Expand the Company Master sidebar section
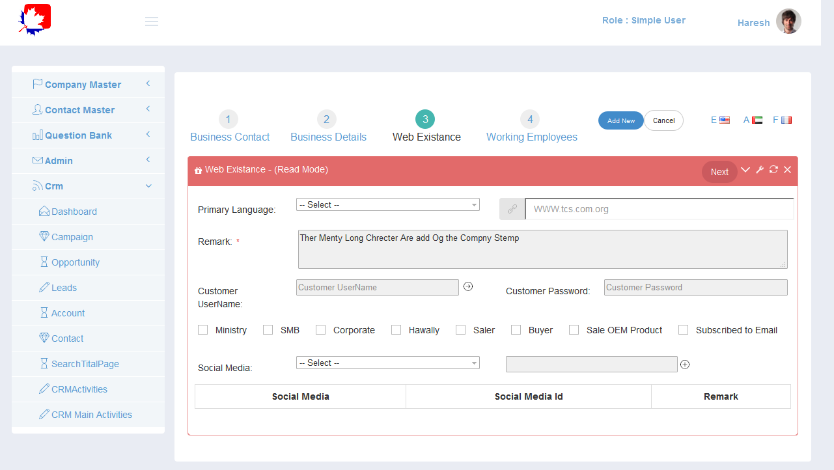The width and height of the screenshot is (834, 470). [x=83, y=84]
